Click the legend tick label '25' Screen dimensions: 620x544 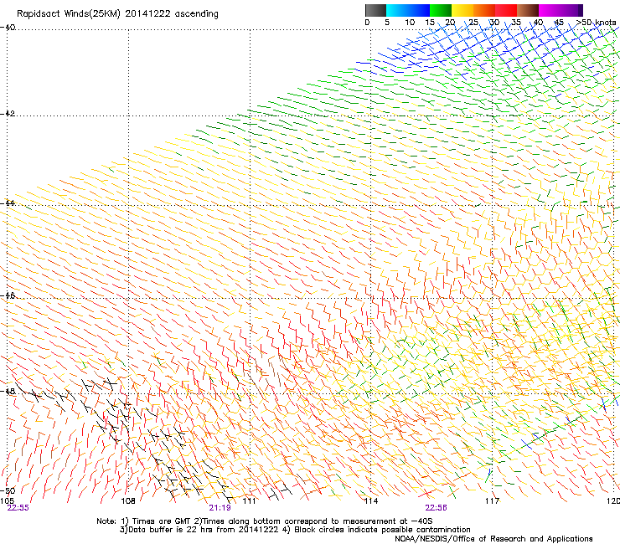(x=473, y=23)
